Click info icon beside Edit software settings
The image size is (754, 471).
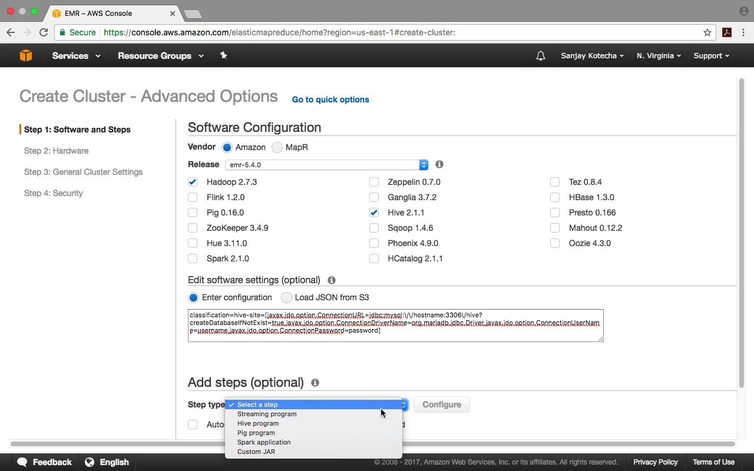[x=332, y=280]
